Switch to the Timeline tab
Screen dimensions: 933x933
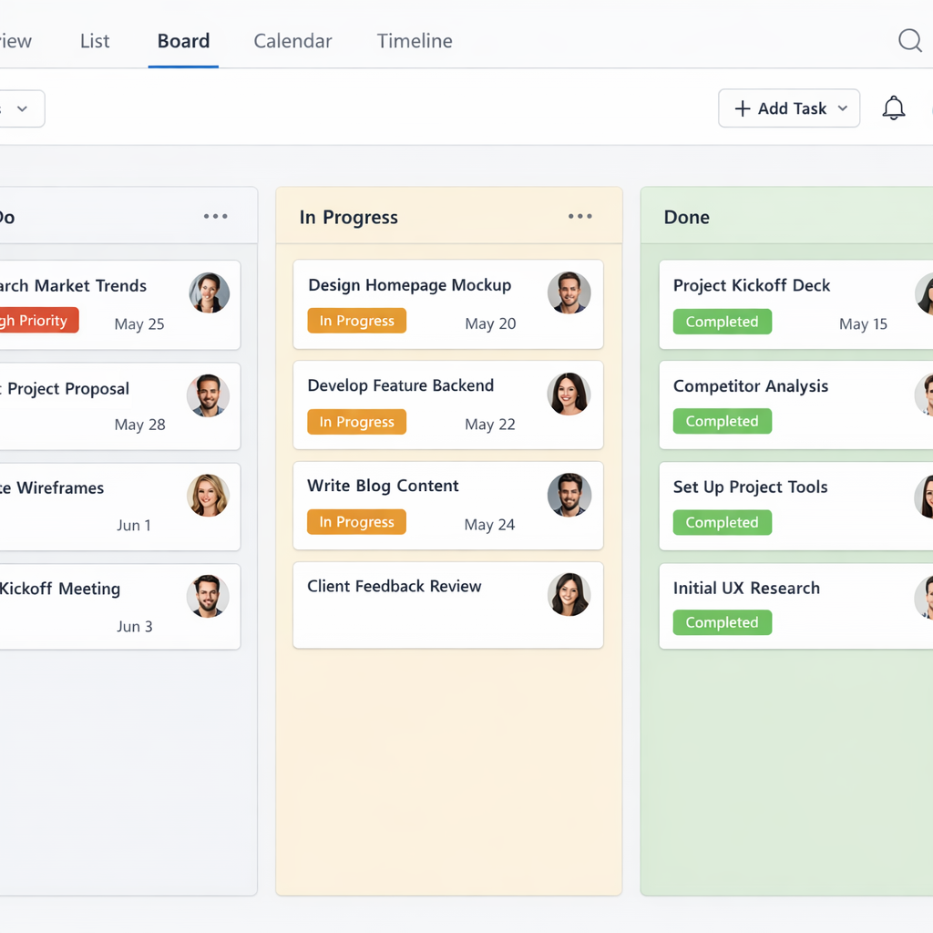point(415,41)
